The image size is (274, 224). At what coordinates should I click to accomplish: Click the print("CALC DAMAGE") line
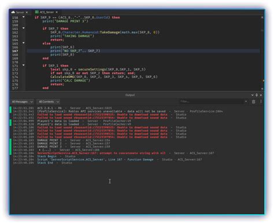pos(70,80)
